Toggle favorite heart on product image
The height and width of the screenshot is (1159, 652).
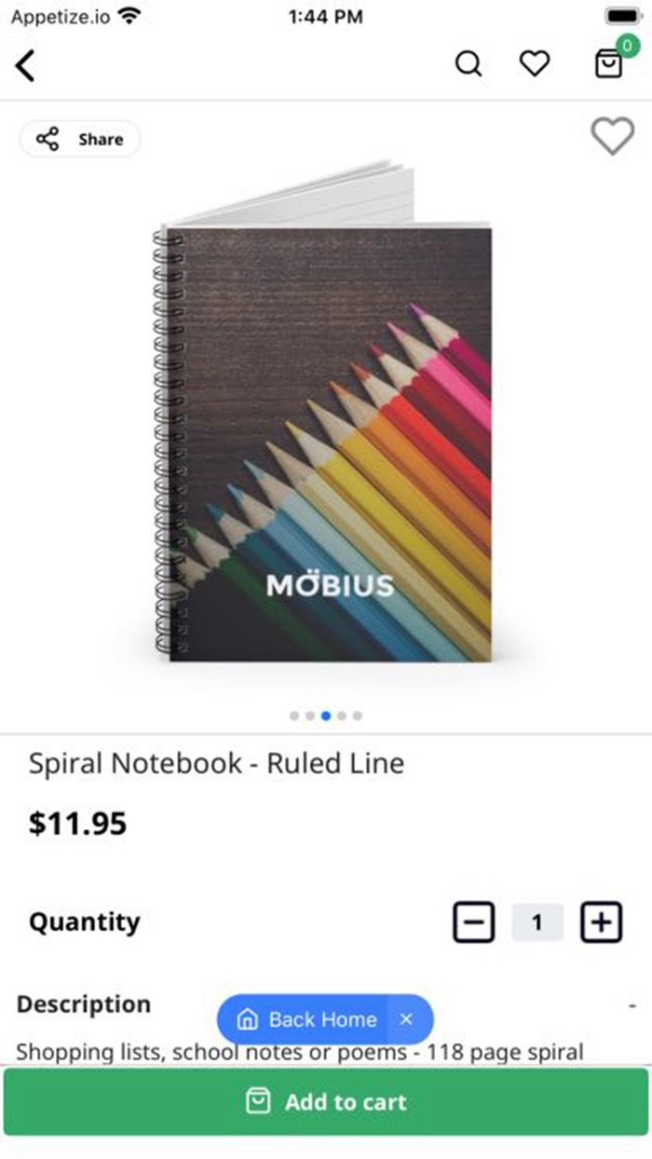612,137
